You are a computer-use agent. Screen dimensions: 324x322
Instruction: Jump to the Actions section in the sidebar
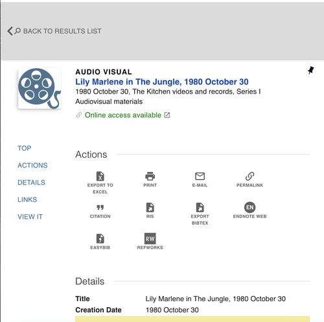(32, 166)
